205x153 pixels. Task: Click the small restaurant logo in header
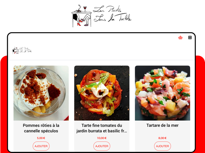[x=22, y=51]
